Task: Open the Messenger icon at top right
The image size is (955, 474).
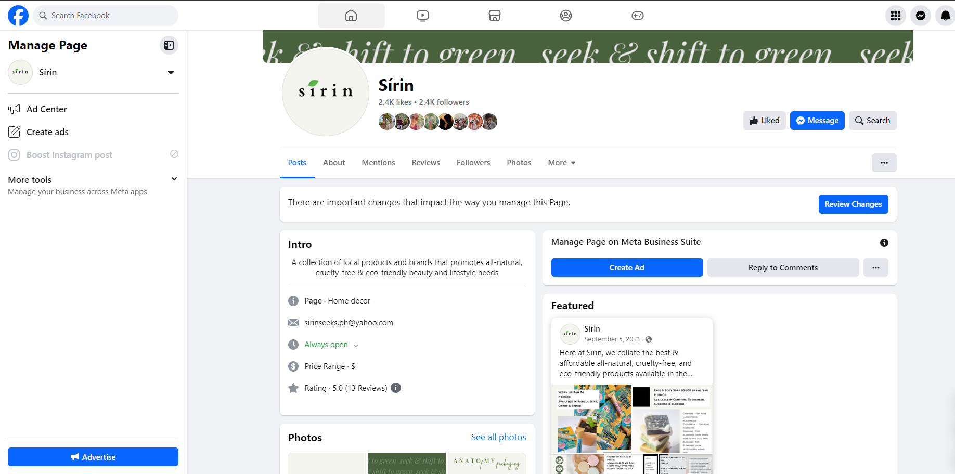Action: pyautogui.click(x=921, y=16)
